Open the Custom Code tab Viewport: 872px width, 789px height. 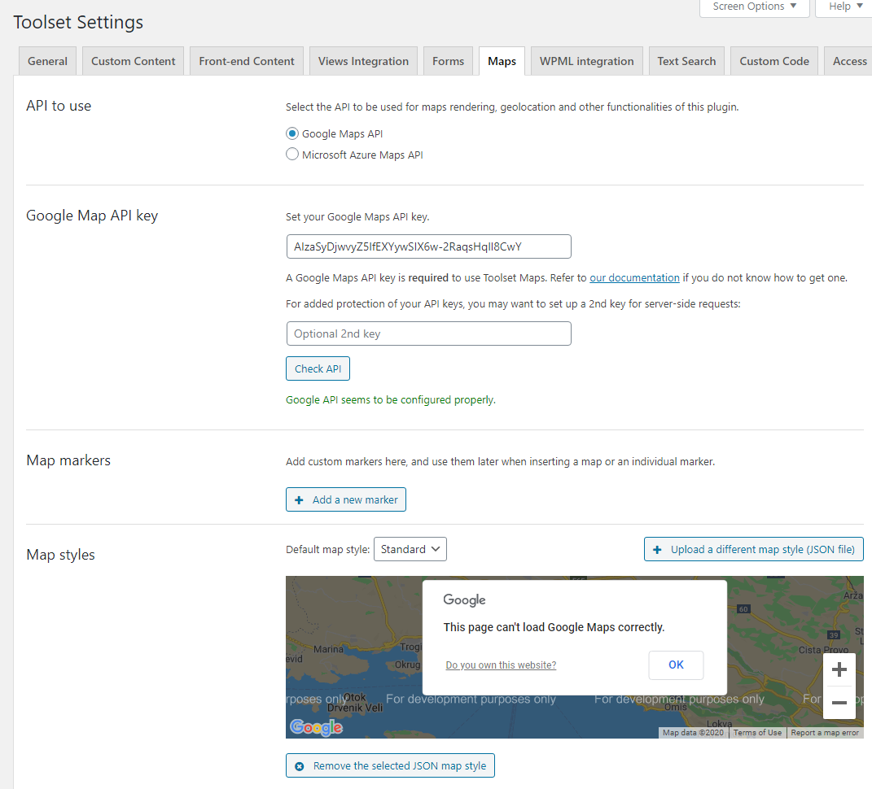pos(774,61)
